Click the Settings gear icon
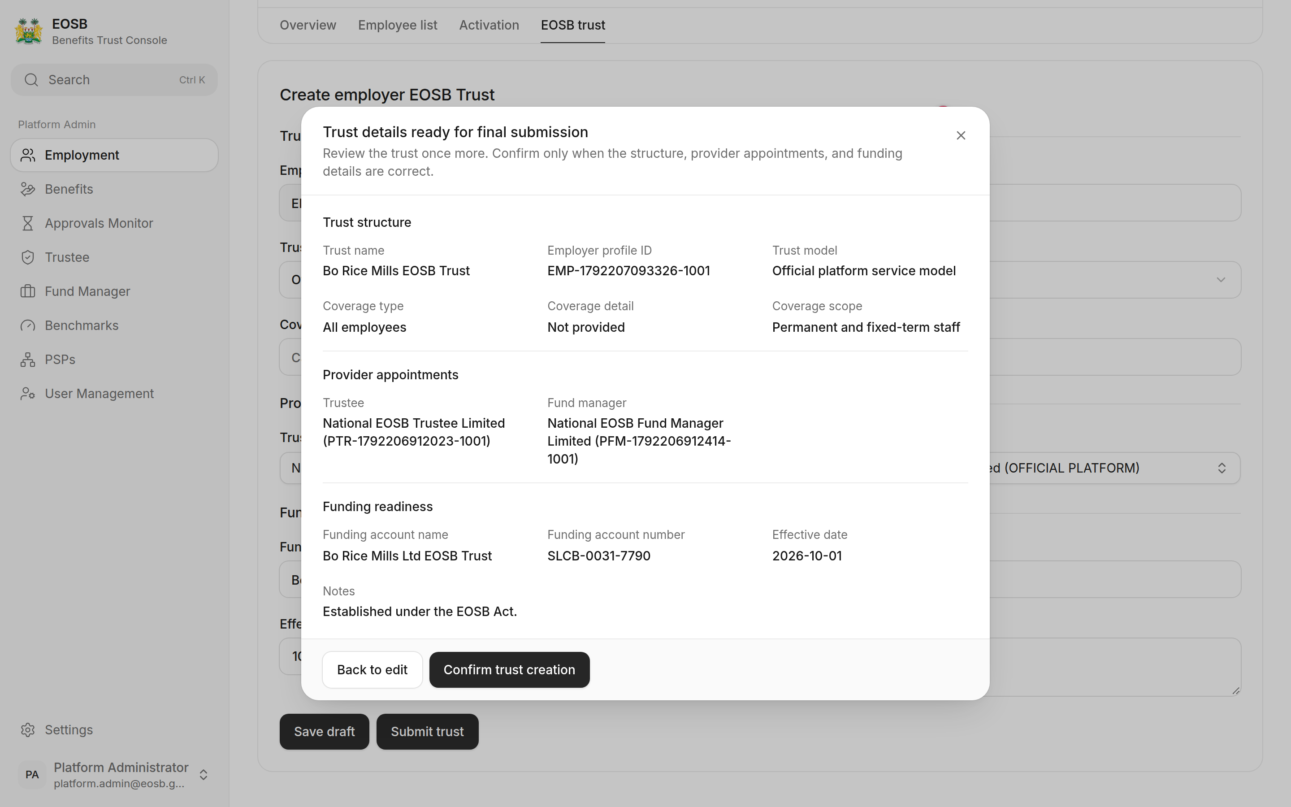The height and width of the screenshot is (807, 1291). point(28,729)
